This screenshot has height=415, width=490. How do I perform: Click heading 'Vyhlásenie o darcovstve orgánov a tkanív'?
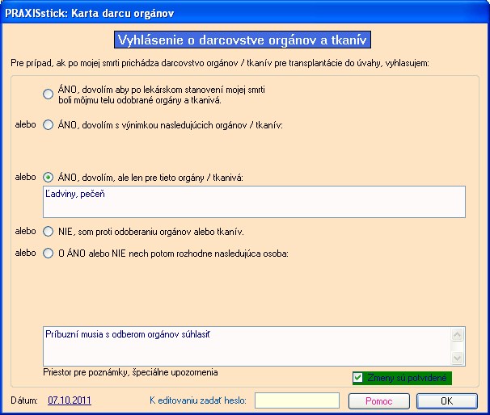pyautogui.click(x=243, y=40)
